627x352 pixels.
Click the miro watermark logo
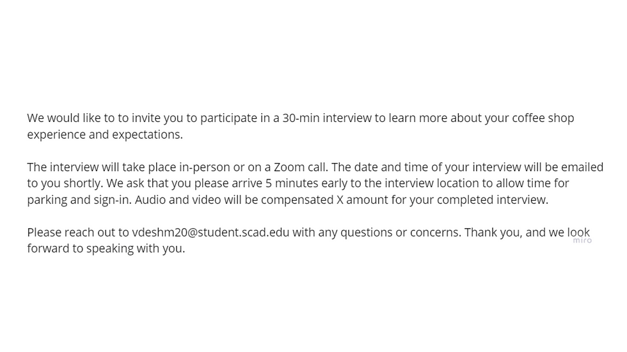[582, 240]
